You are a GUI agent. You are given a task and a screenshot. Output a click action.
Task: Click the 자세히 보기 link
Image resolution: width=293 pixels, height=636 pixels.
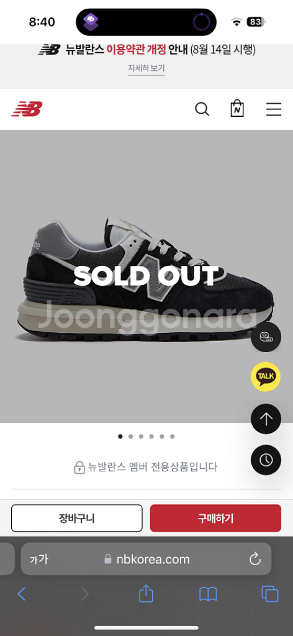[x=146, y=68]
